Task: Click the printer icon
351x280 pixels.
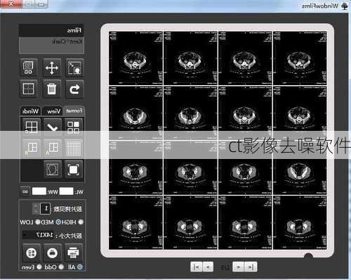Action: pos(73,253)
